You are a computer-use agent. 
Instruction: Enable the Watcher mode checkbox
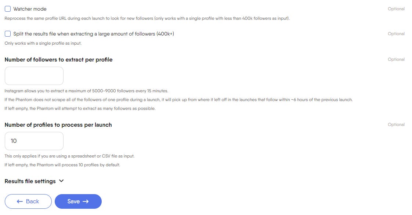coord(8,9)
